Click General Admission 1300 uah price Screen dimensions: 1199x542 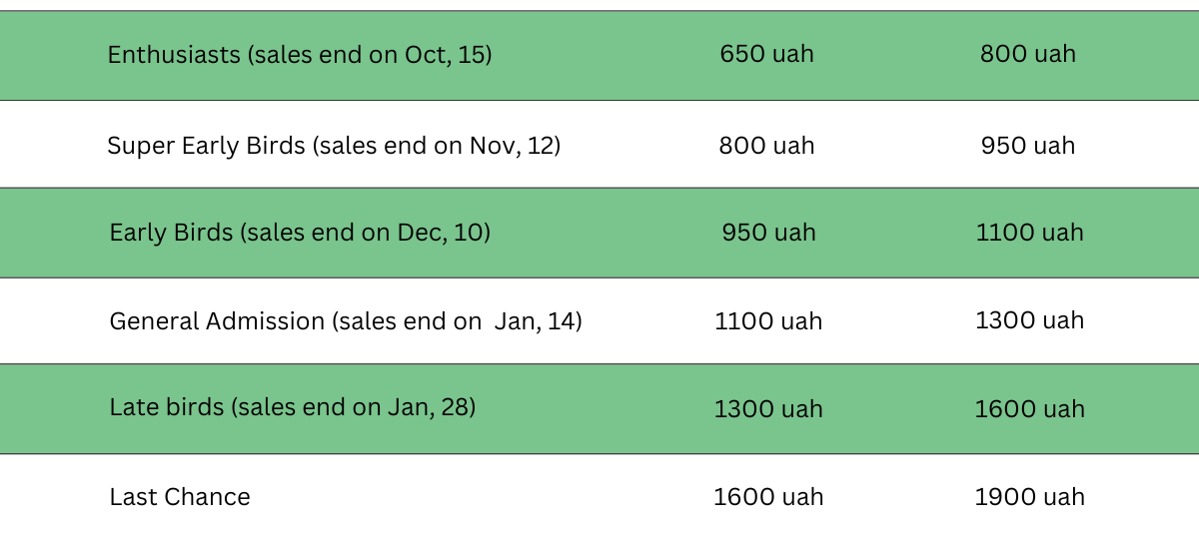click(1029, 320)
